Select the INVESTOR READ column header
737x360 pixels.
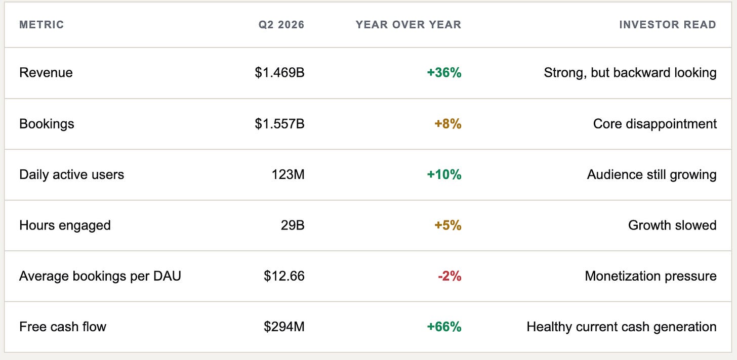point(668,25)
